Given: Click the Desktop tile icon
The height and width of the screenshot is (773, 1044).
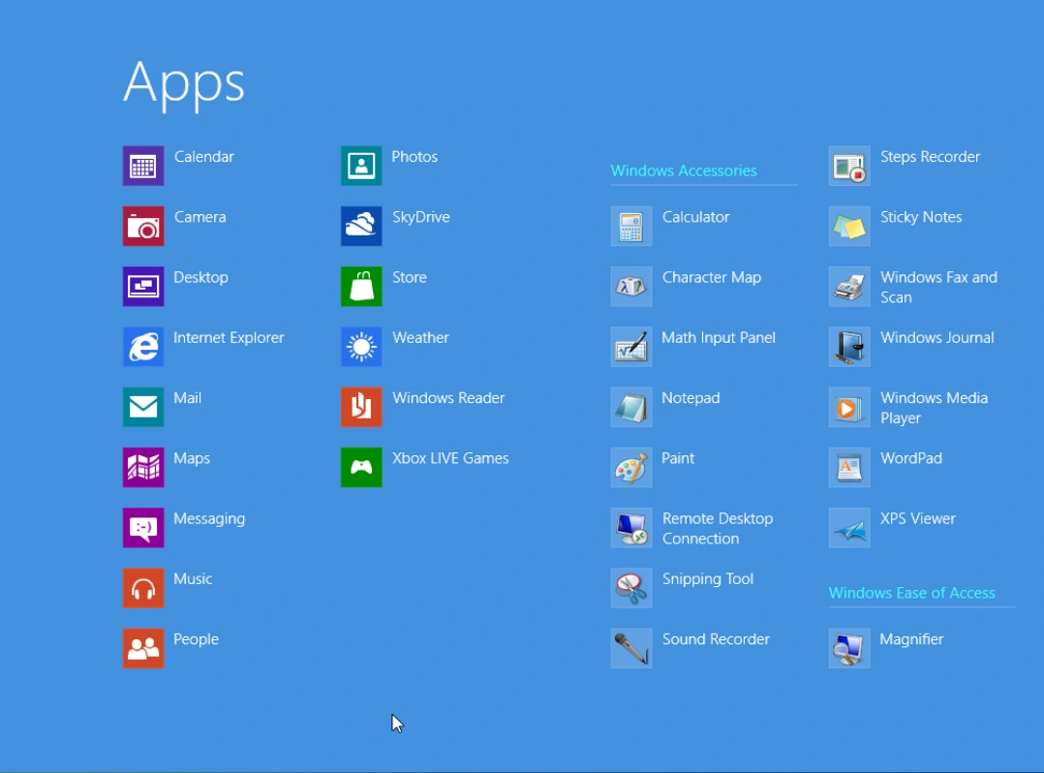Looking at the screenshot, I should coord(143,287).
